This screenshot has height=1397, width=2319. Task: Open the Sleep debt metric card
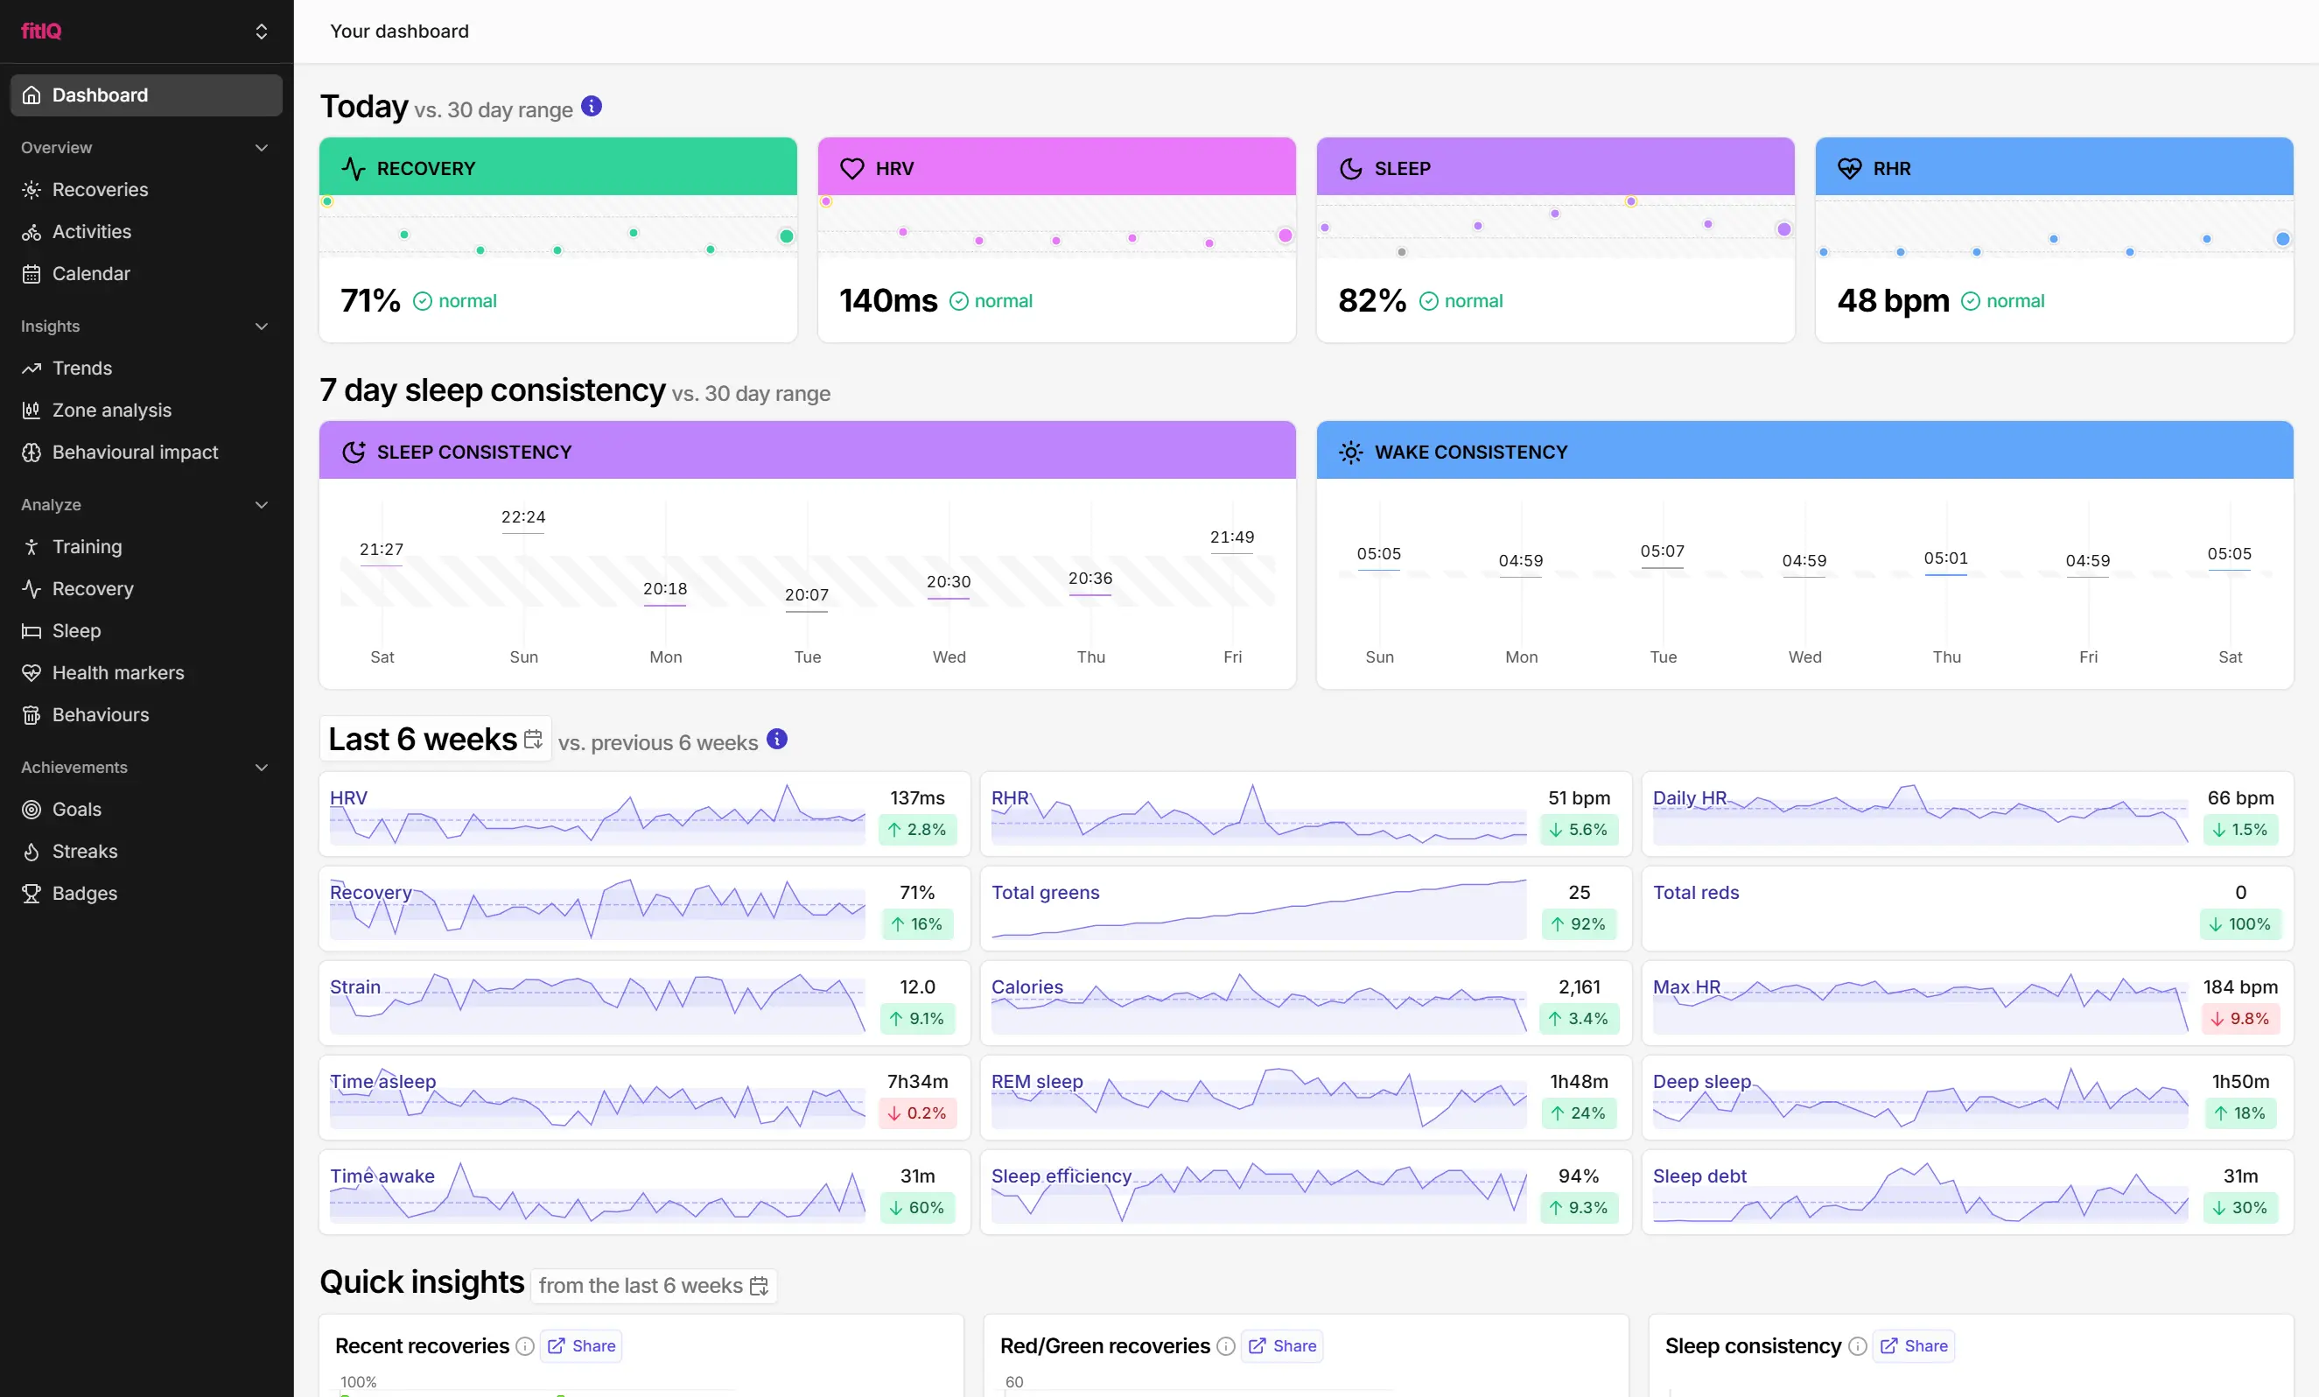pos(1699,1176)
